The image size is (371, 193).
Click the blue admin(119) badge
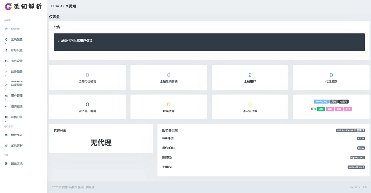(321, 102)
